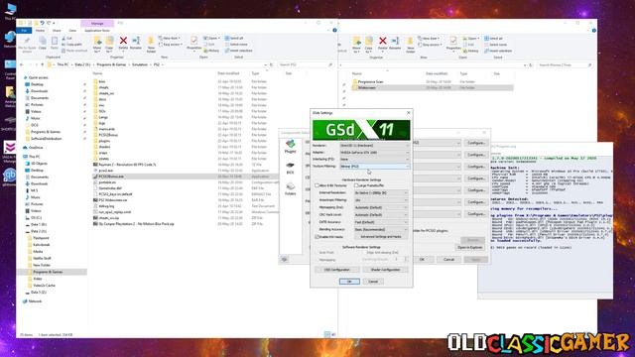Click Paste icon in PS2 Explorer clipboard group
The image size is (635, 357).
55,43
